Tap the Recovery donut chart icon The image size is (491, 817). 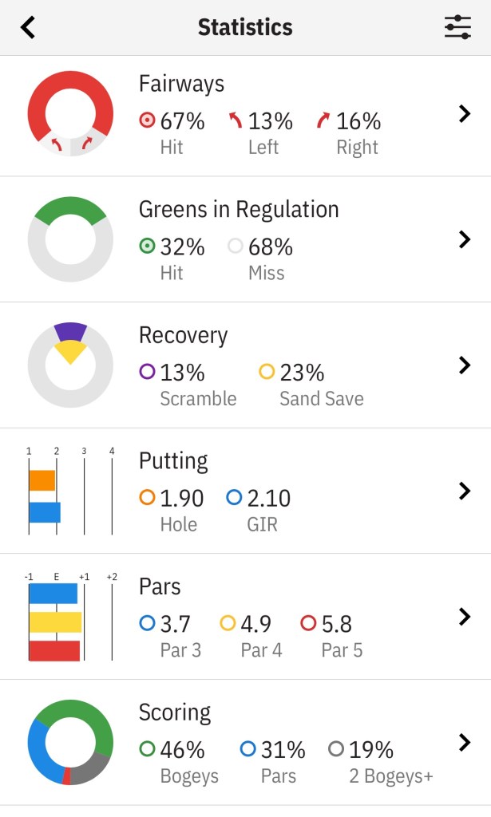(70, 365)
